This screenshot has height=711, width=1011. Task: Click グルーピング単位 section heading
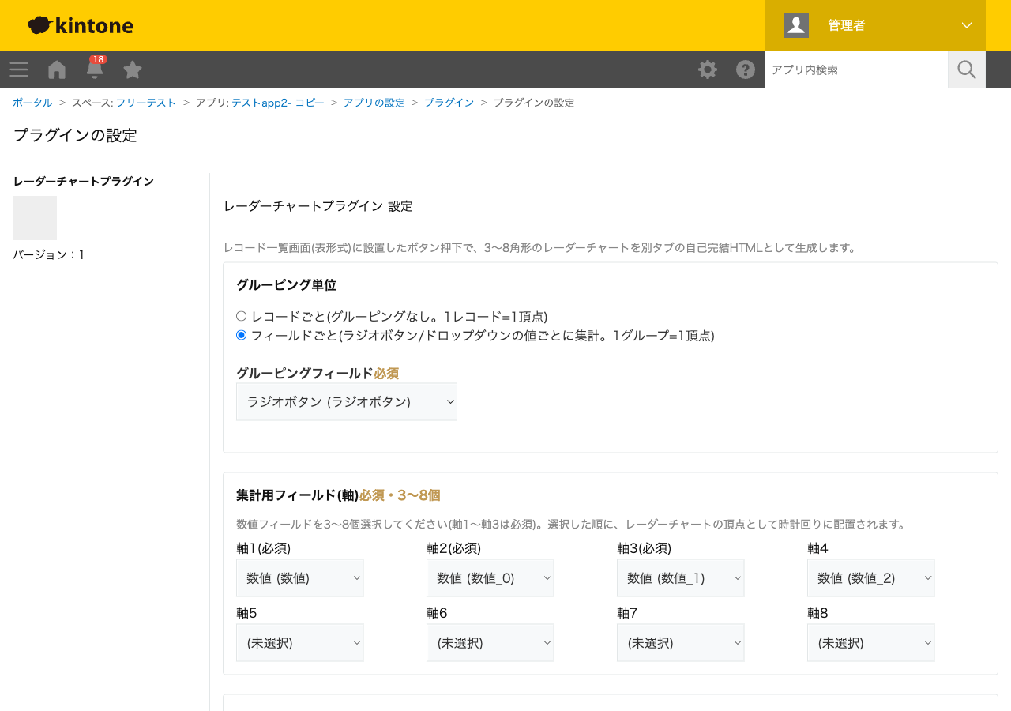pos(286,285)
